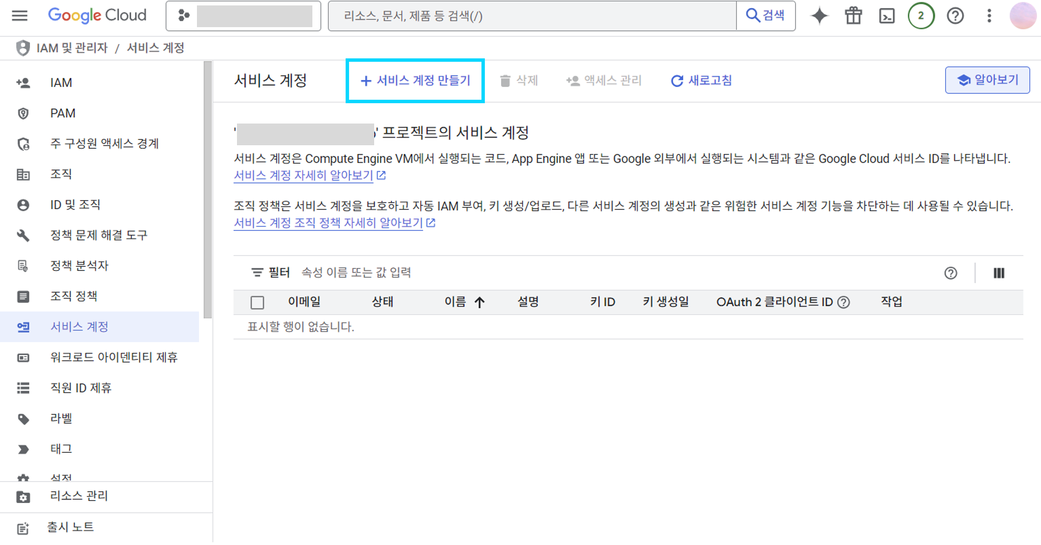
Task: Click + 서비스 계정 만들기 button
Action: point(415,81)
